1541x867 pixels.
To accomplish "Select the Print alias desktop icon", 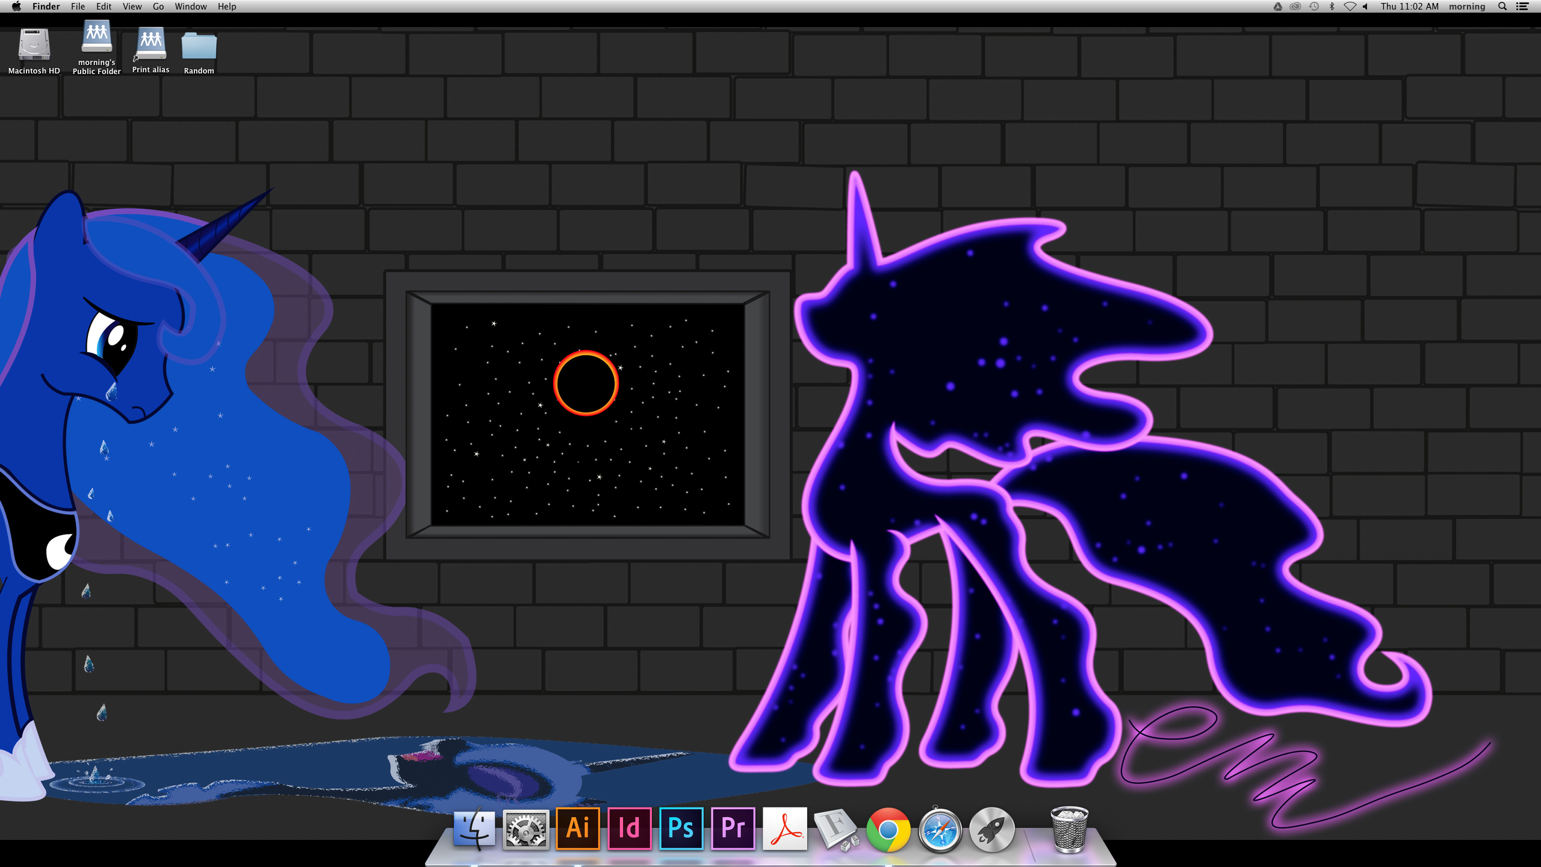I will pos(150,51).
